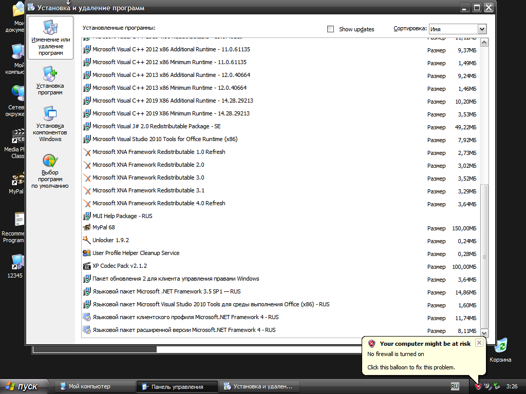Viewport: 526px width, 394px height.
Task: Click XNA Framework Redistributable 1.0 Refresh icon
Action: point(87,152)
